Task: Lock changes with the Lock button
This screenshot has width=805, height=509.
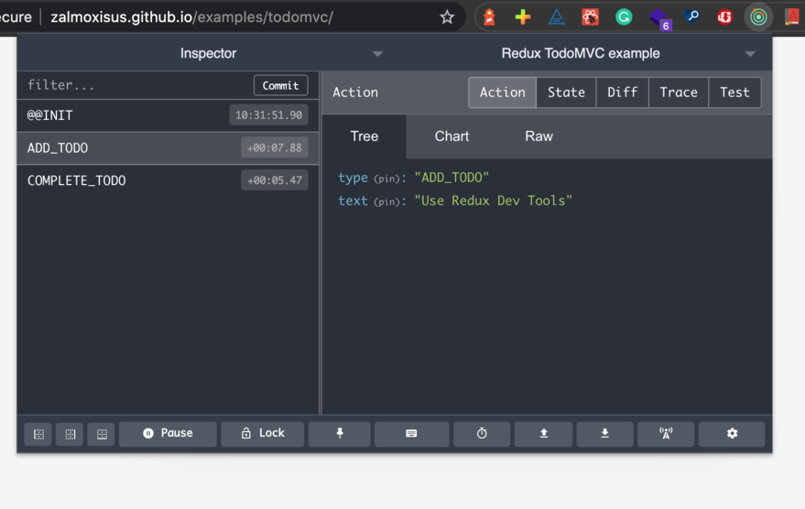Action: tap(262, 434)
